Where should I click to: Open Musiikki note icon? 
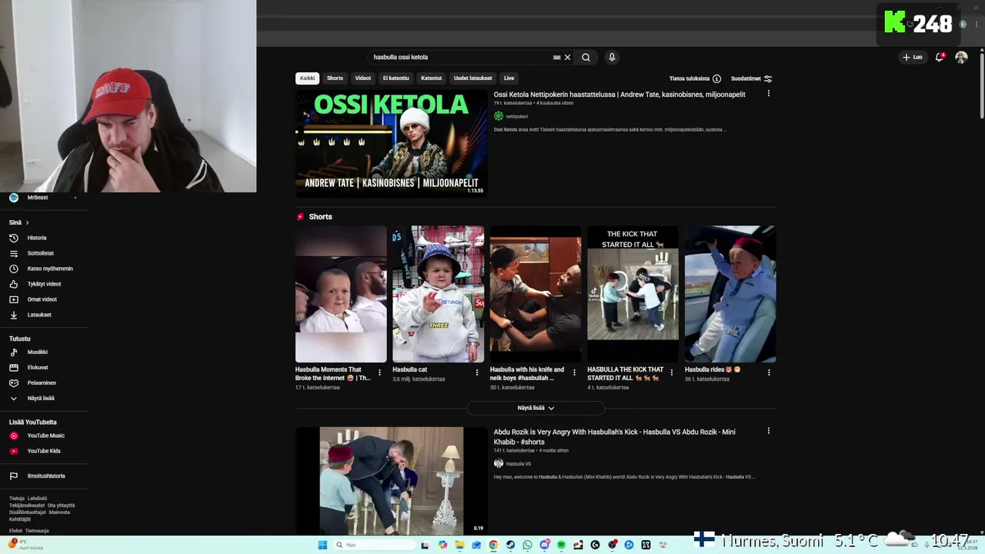[x=13, y=352]
